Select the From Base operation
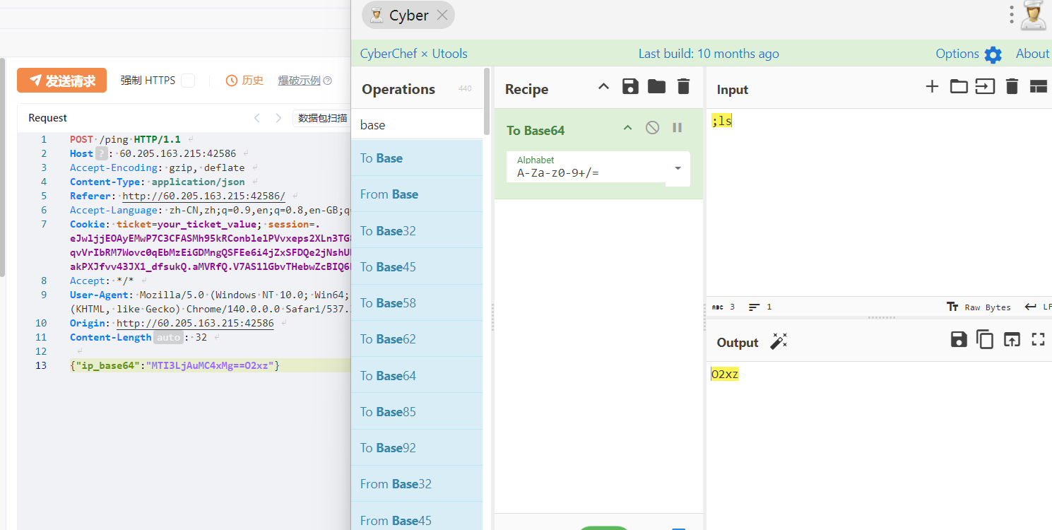Image resolution: width=1052 pixels, height=530 pixels. point(417,194)
